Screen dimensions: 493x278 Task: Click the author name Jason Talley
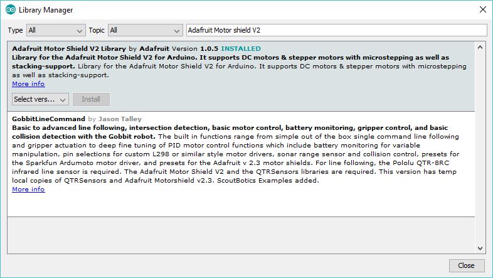[x=120, y=119]
